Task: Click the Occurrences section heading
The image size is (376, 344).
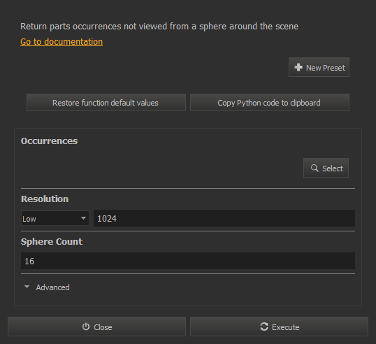Action: pyautogui.click(x=49, y=141)
